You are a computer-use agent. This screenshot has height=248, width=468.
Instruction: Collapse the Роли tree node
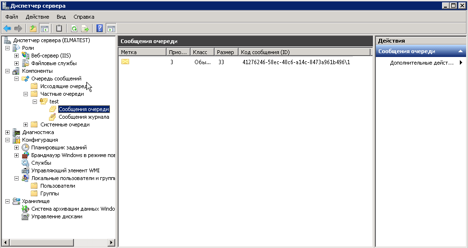8,48
